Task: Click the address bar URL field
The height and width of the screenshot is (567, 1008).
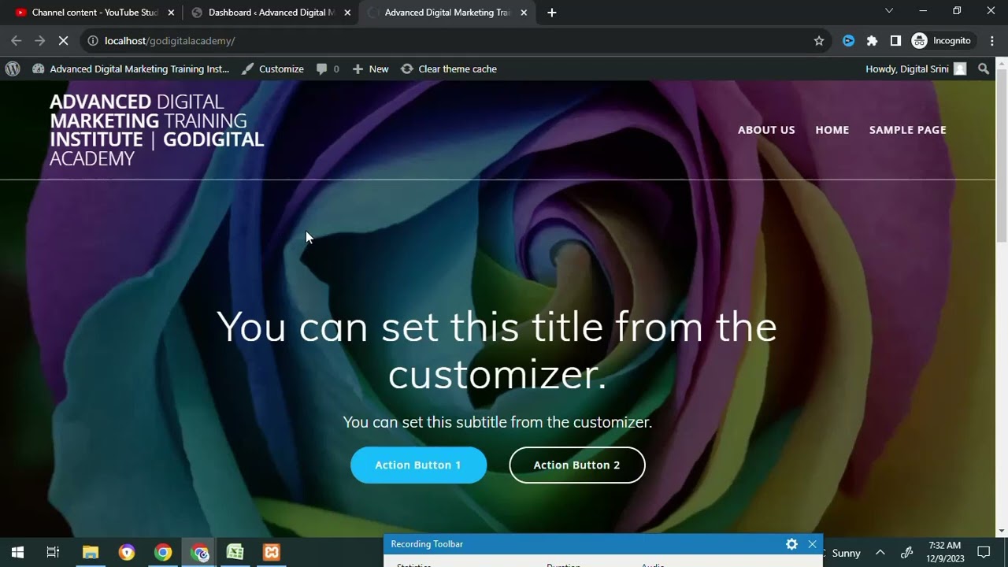Action: (x=449, y=41)
